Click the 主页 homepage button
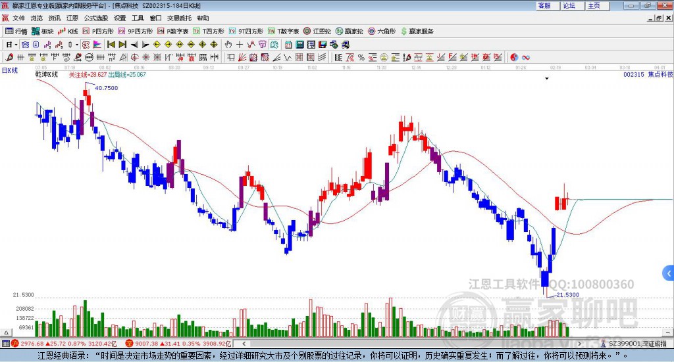The image size is (674, 362). (597, 5)
